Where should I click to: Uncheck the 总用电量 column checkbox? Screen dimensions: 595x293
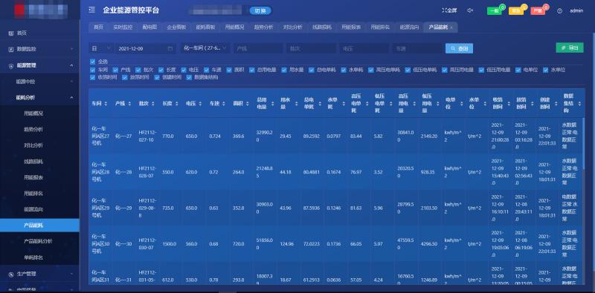[x=252, y=70]
